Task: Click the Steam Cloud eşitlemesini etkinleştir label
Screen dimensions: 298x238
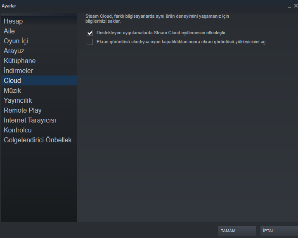Action: click(161, 33)
